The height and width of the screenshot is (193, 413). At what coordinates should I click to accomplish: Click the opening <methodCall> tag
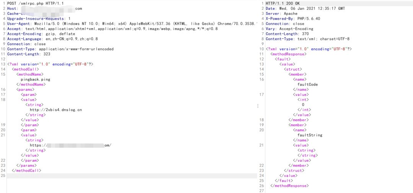25,69
